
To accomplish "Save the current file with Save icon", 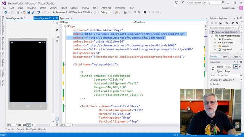I will pos(29,12).
